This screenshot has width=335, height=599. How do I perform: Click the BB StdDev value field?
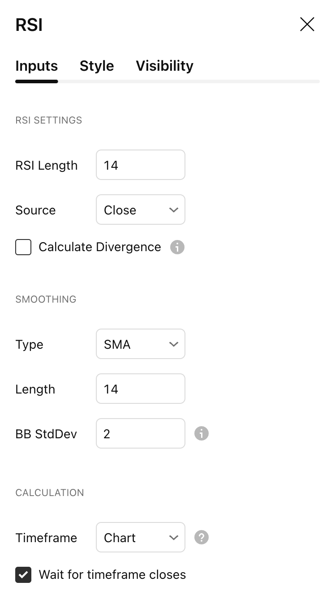coord(140,434)
